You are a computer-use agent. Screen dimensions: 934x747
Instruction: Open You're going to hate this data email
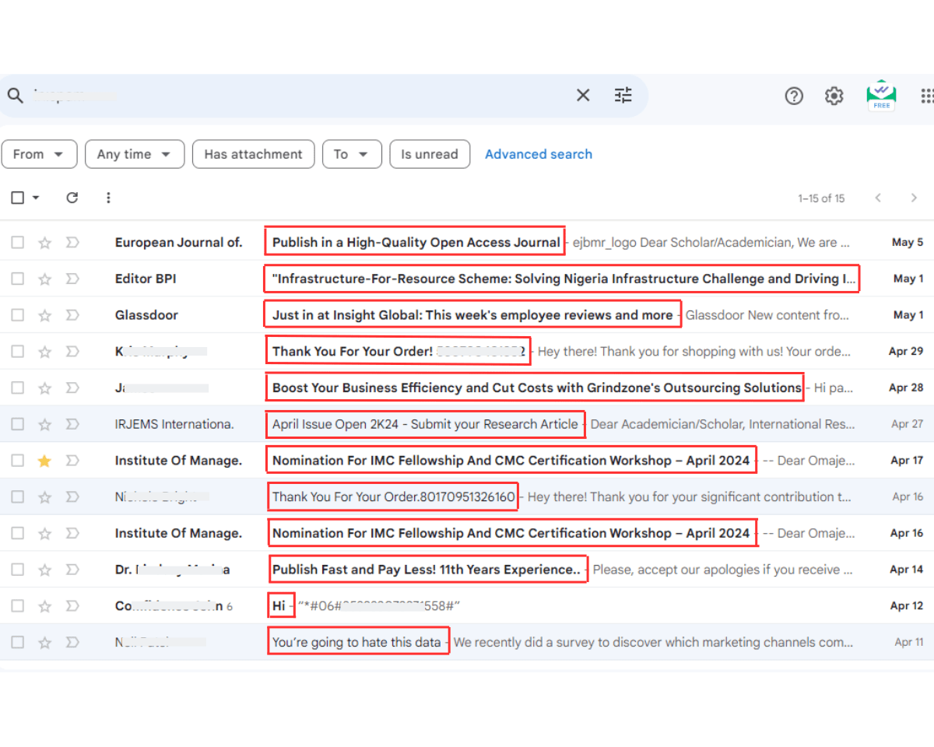pyautogui.click(x=357, y=642)
